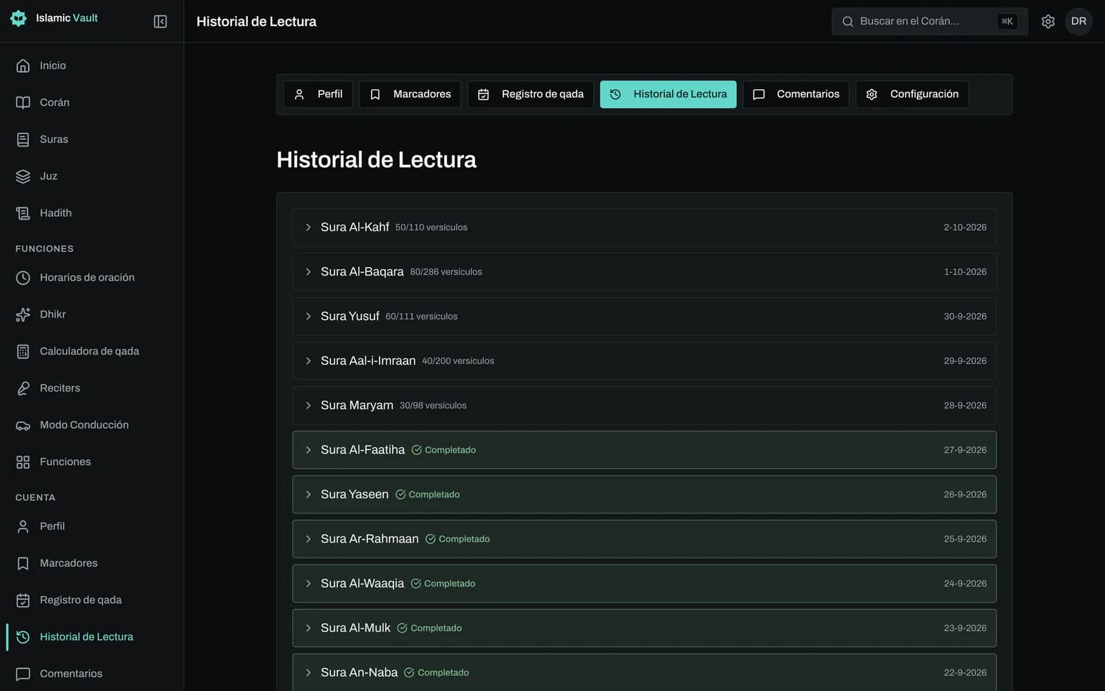
Task: Open the Hadith scroll icon in sidebar
Action: (23, 213)
